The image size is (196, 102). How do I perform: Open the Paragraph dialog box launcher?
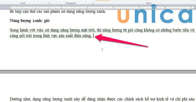click(x=93, y=3)
